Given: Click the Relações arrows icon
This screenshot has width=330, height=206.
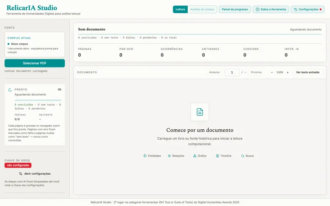Looking at the screenshot, I should (169, 156).
